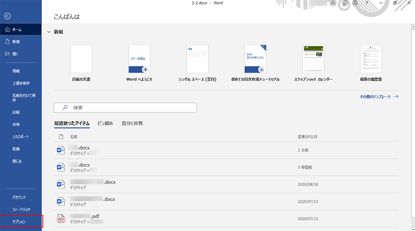Select 新規 in the left sidebar
The height and width of the screenshot is (231, 415).
[21, 41]
